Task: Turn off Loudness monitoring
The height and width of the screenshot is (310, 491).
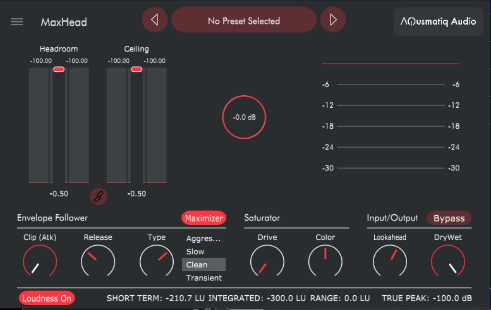Action: click(x=46, y=298)
